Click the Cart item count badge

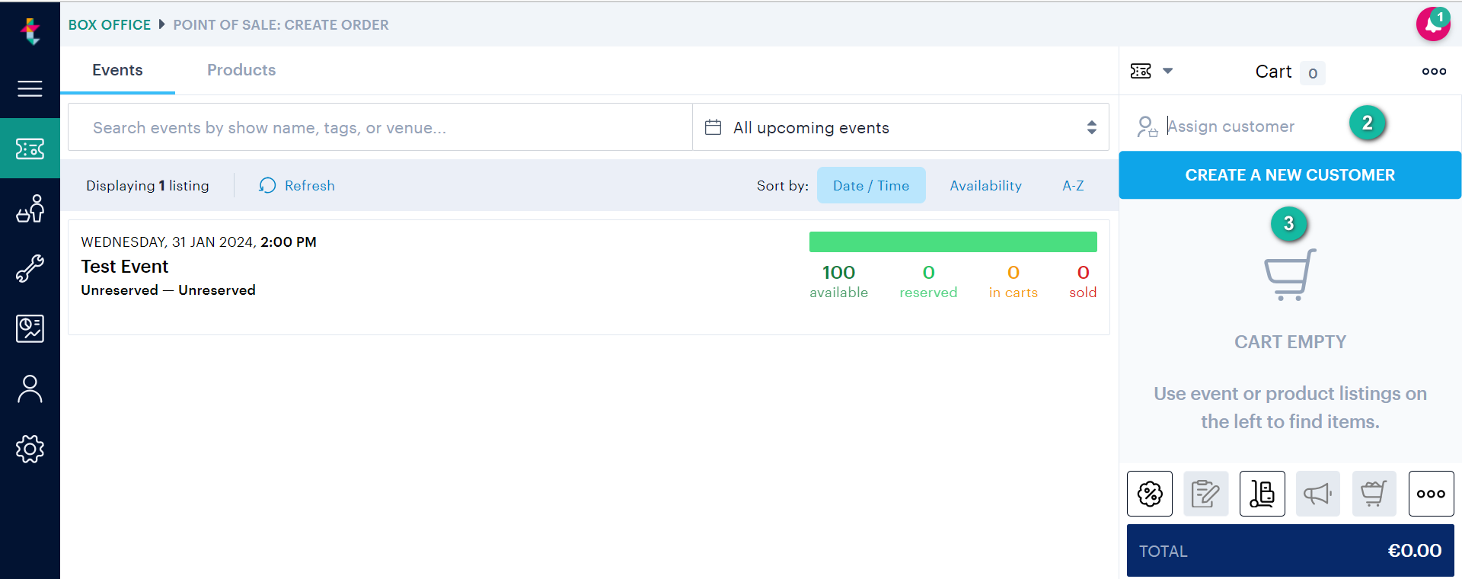[x=1312, y=73]
